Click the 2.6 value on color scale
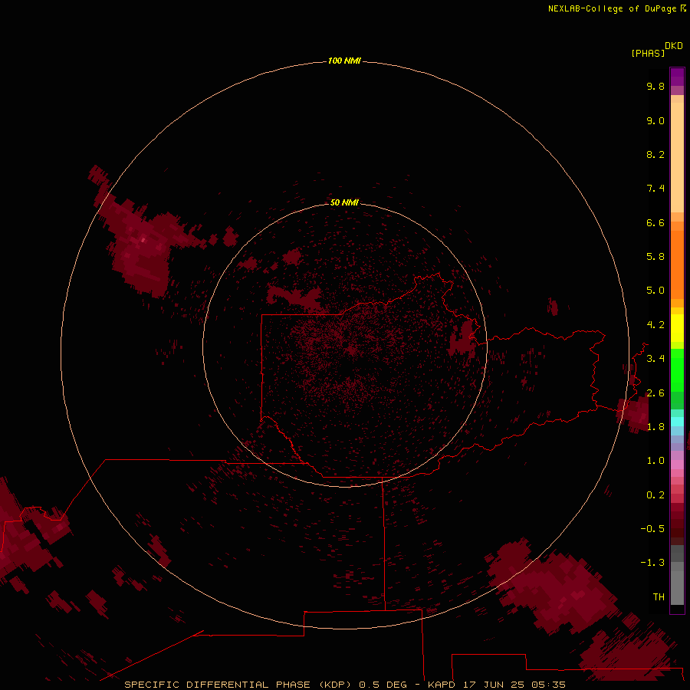 655,393
